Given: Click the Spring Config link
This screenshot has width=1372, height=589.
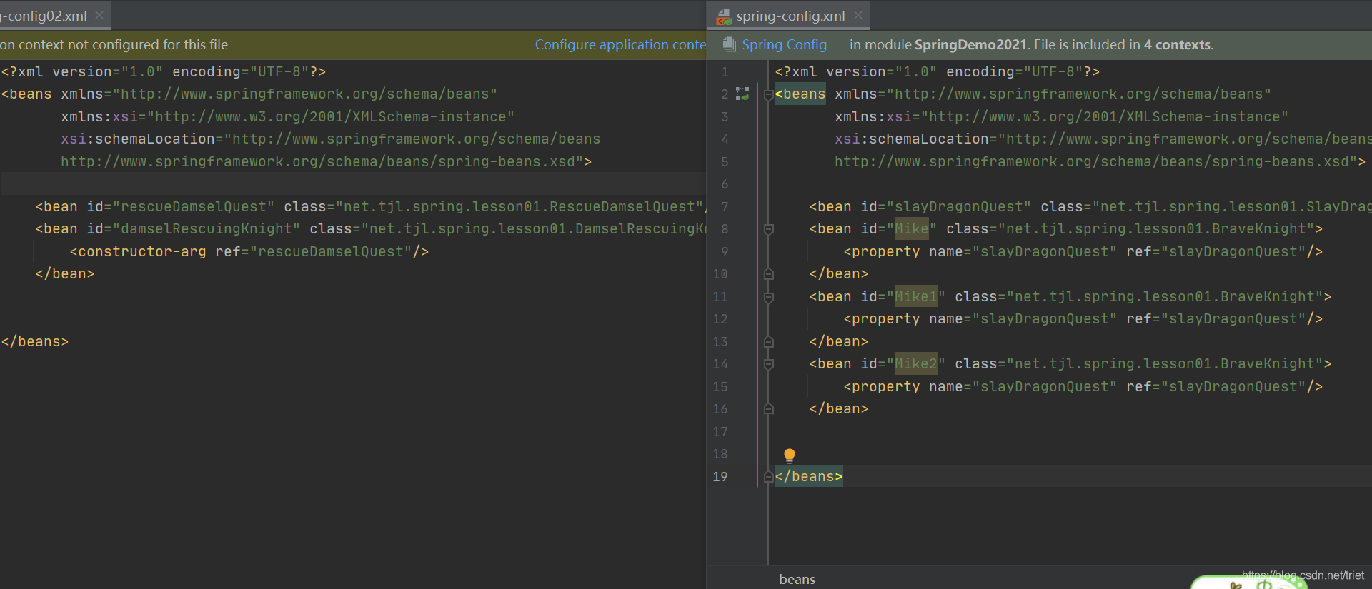Looking at the screenshot, I should [784, 44].
